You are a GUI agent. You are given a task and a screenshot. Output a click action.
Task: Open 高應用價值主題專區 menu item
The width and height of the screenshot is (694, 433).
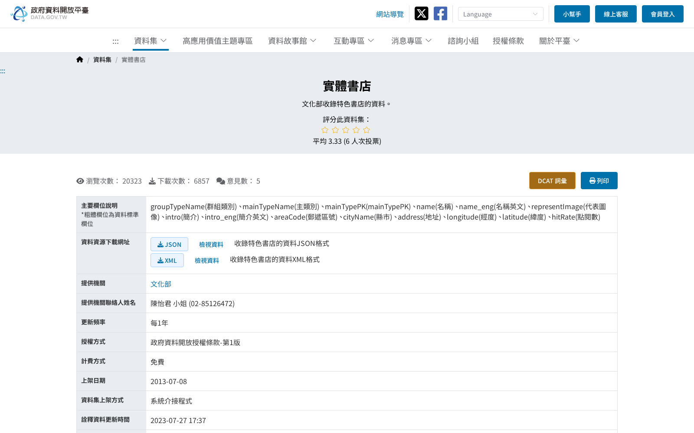coord(218,41)
